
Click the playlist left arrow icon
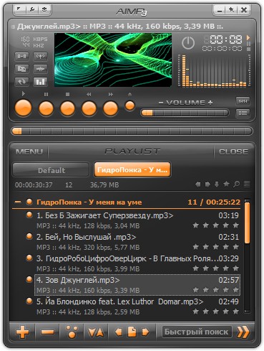click(197, 184)
